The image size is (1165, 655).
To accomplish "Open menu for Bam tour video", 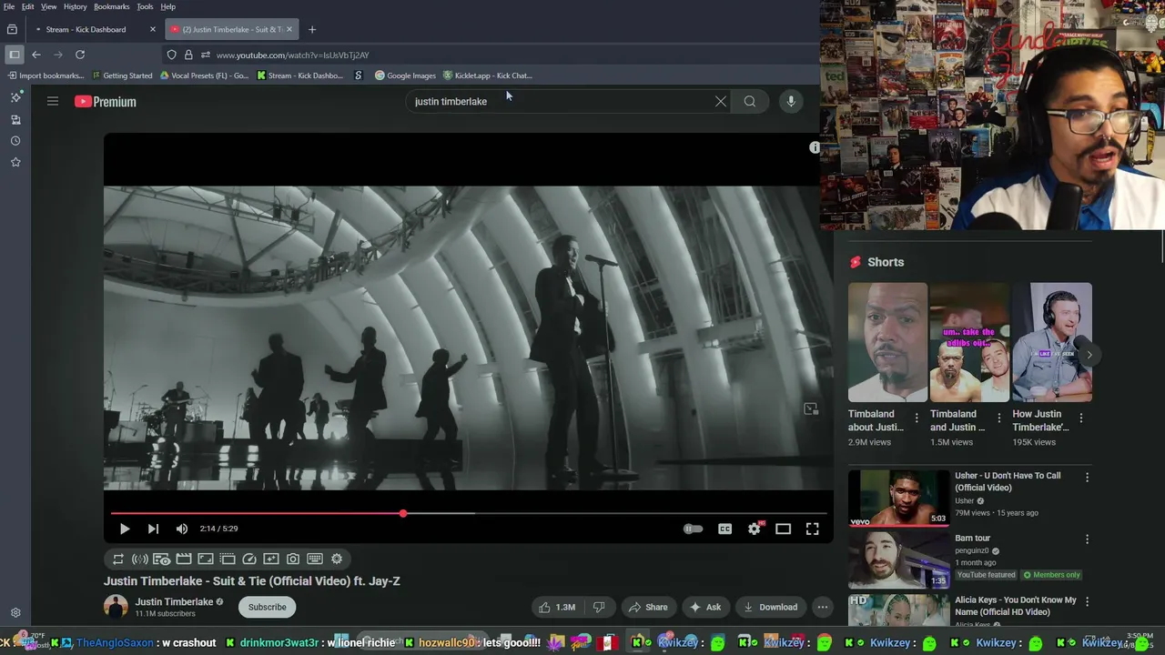I will (x=1087, y=539).
